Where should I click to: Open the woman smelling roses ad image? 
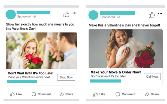(x=41, y=51)
